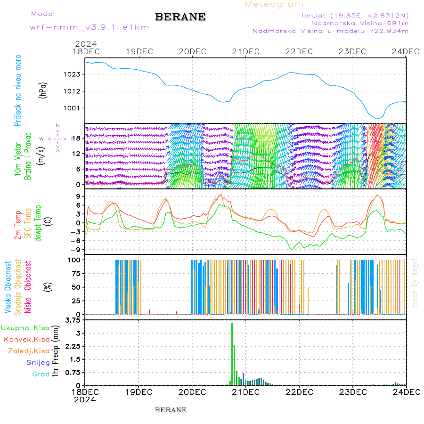Select the -9 temperature tick
Viewport: 424px width, 424px height.
coord(75,250)
